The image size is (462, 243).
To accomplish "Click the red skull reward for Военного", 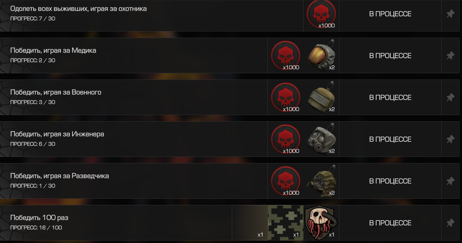I will (x=286, y=97).
